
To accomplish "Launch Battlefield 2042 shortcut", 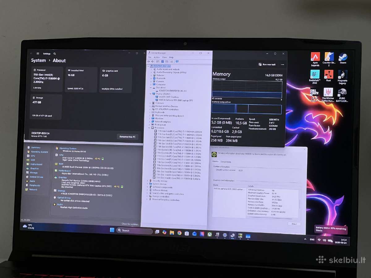I will 315,77.
